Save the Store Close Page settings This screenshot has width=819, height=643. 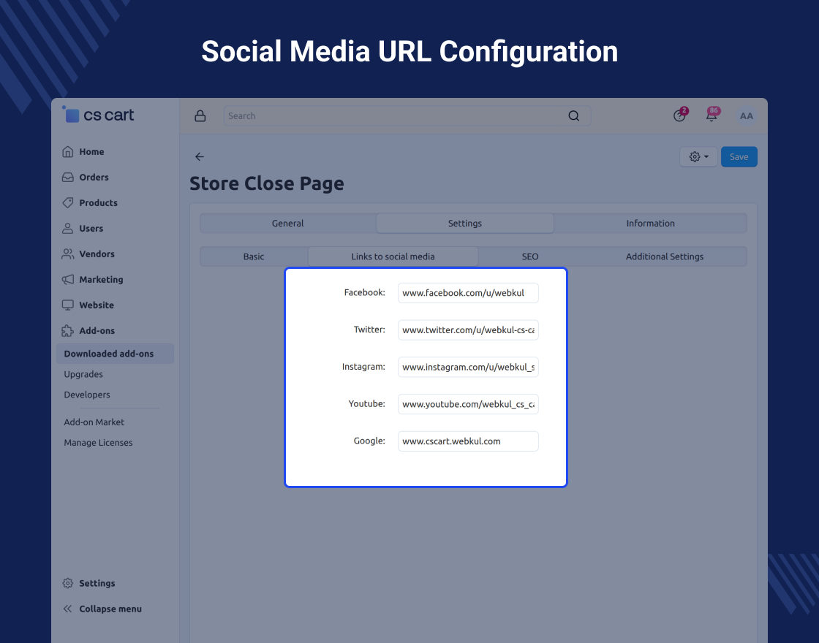click(x=739, y=156)
